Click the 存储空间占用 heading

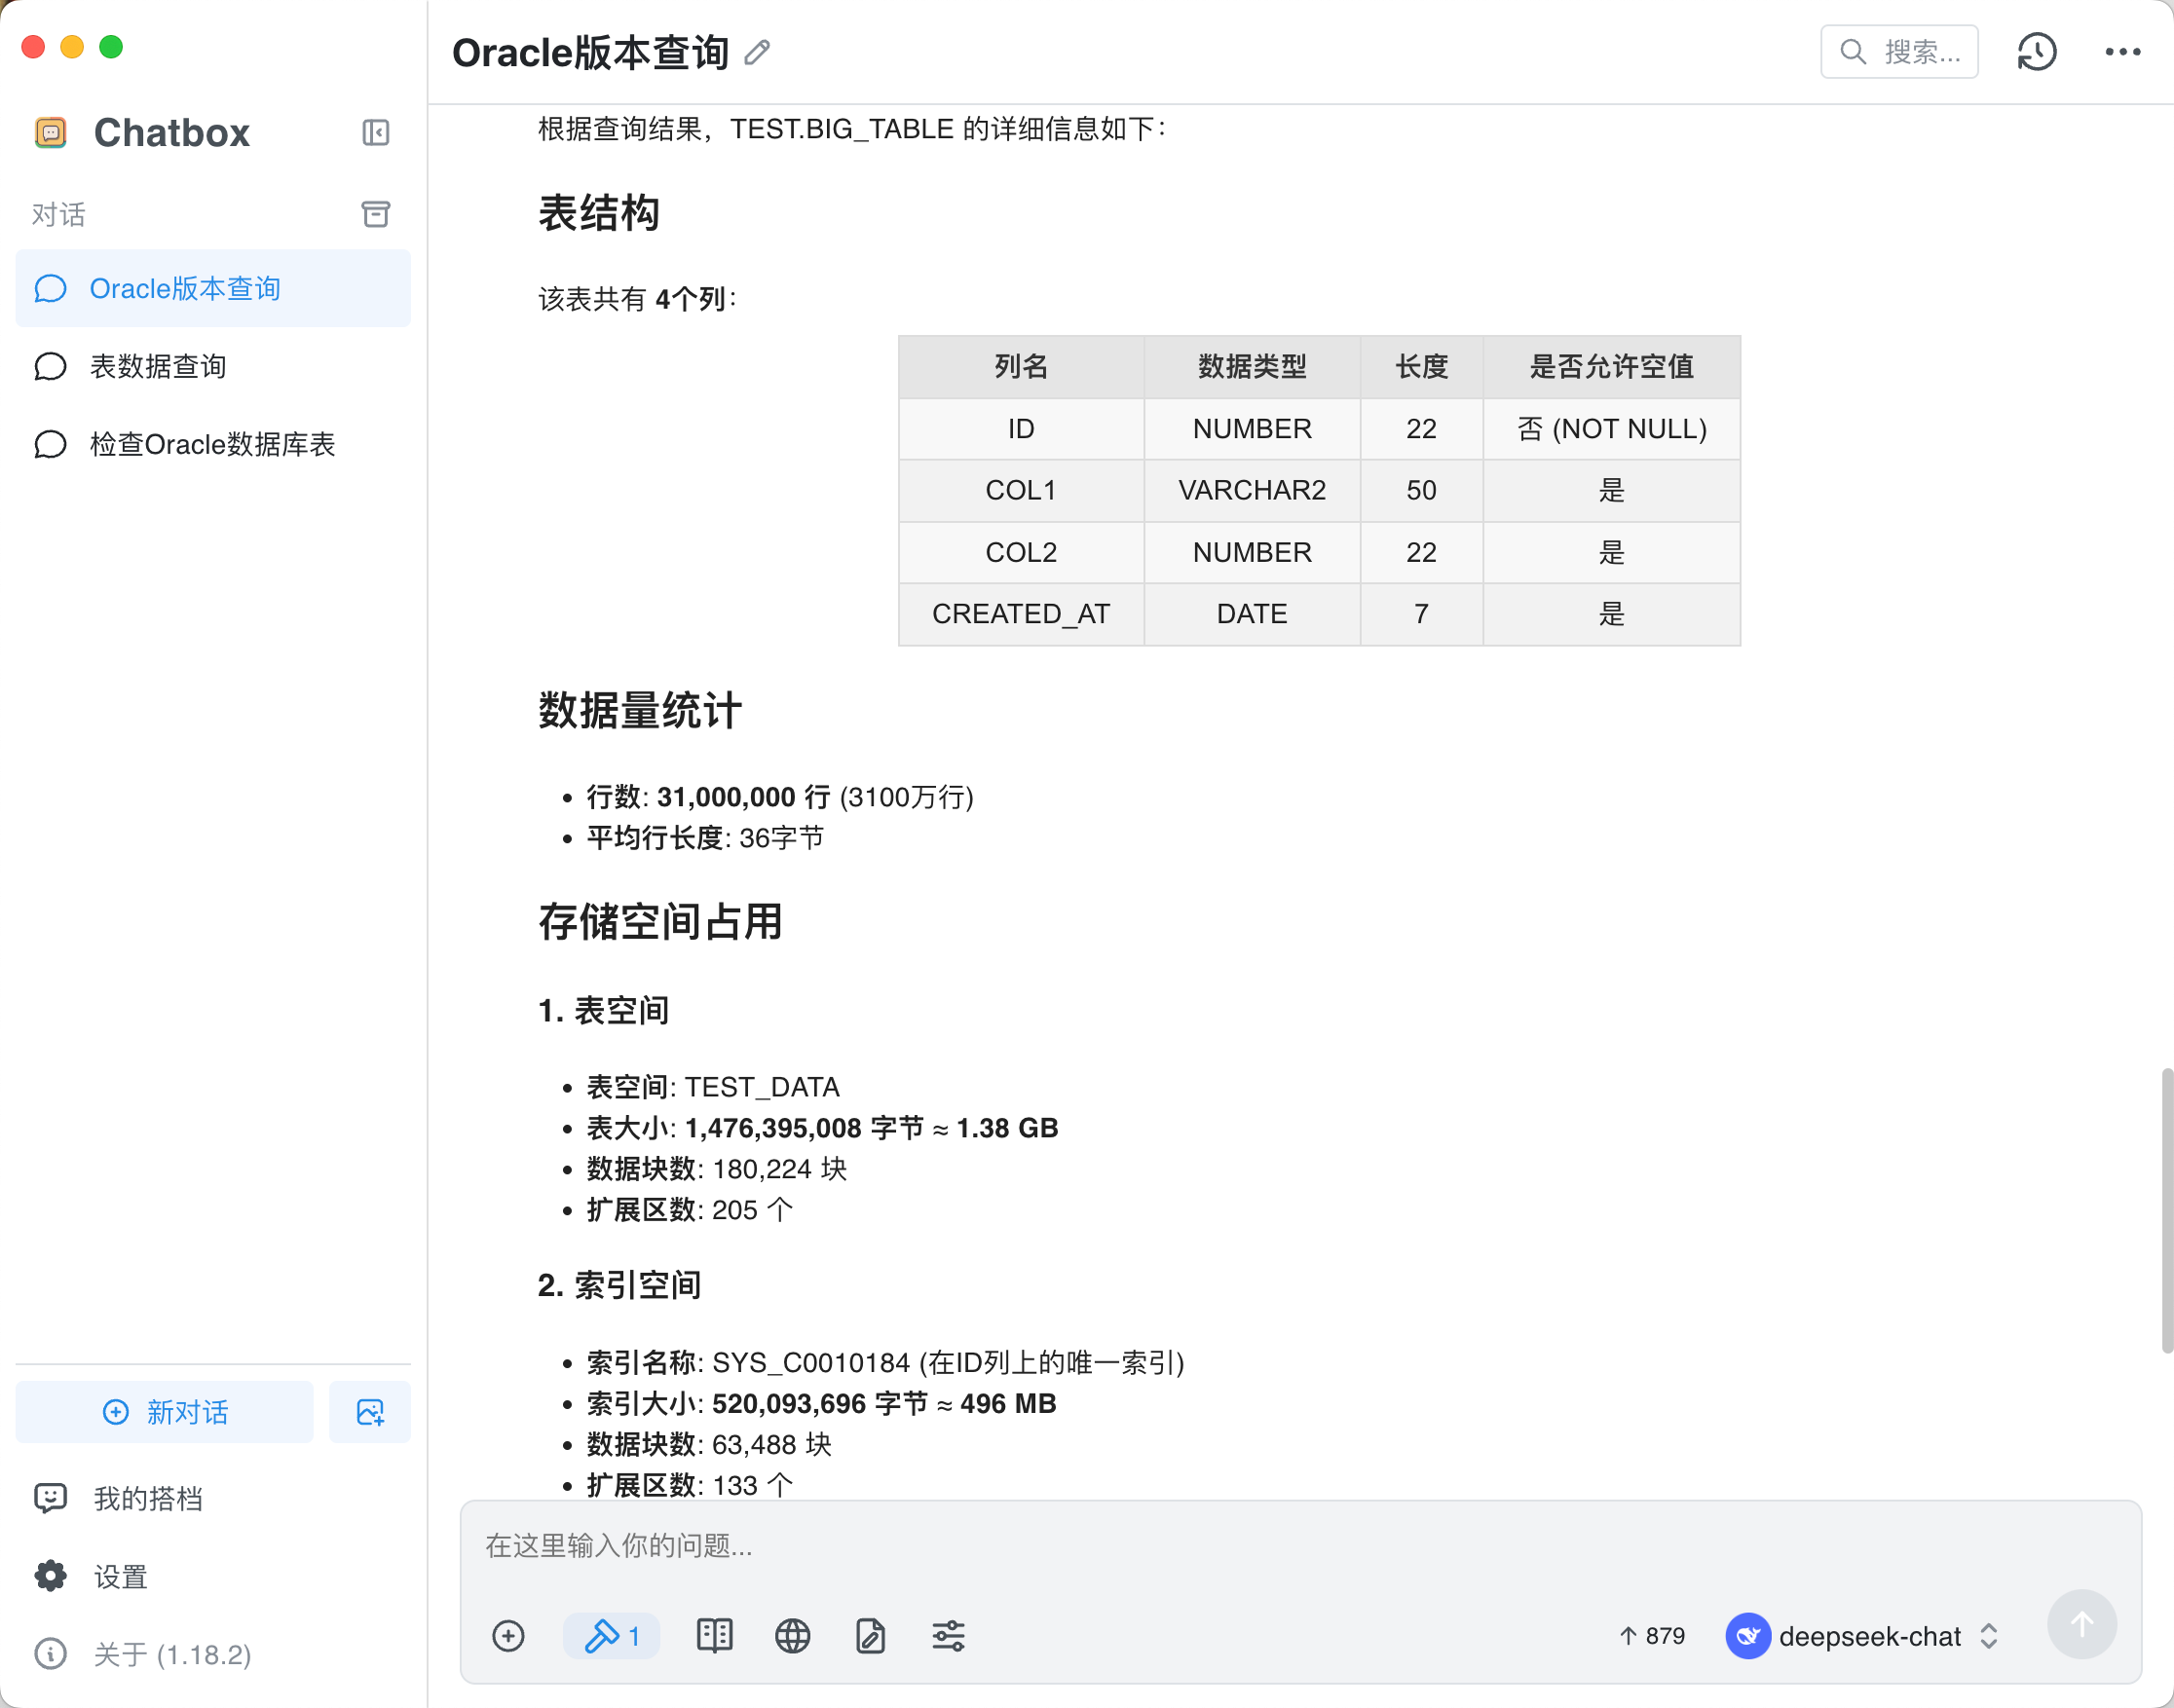pyautogui.click(x=660, y=921)
